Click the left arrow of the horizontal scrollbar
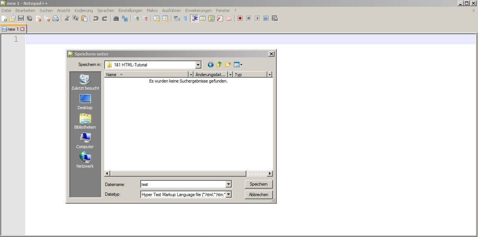The image size is (478, 237). tap(107, 174)
